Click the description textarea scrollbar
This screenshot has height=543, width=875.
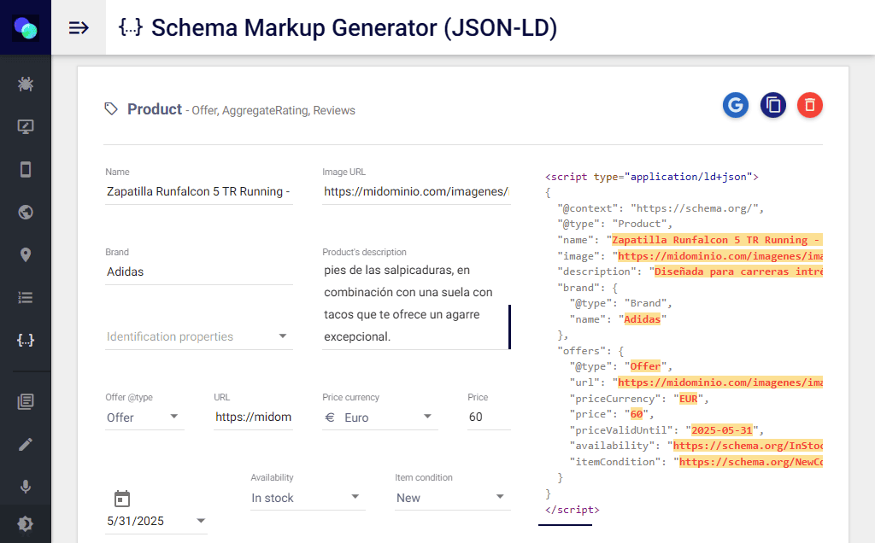coord(509,327)
